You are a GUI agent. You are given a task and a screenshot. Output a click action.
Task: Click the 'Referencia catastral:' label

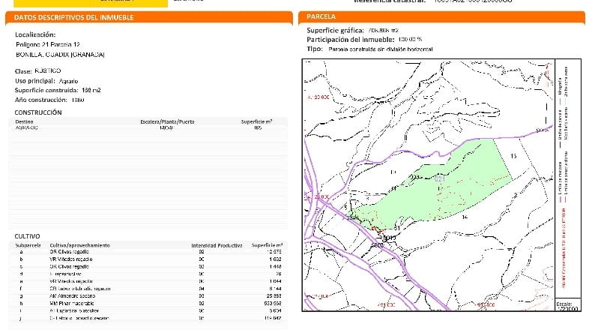coord(390,1)
